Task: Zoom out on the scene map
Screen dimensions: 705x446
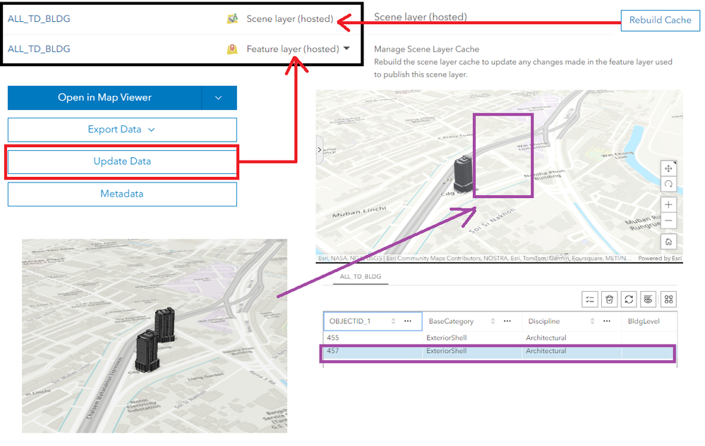Action: click(668, 221)
